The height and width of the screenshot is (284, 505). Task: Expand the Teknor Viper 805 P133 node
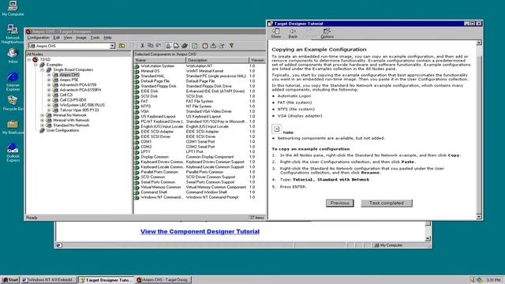(49, 110)
